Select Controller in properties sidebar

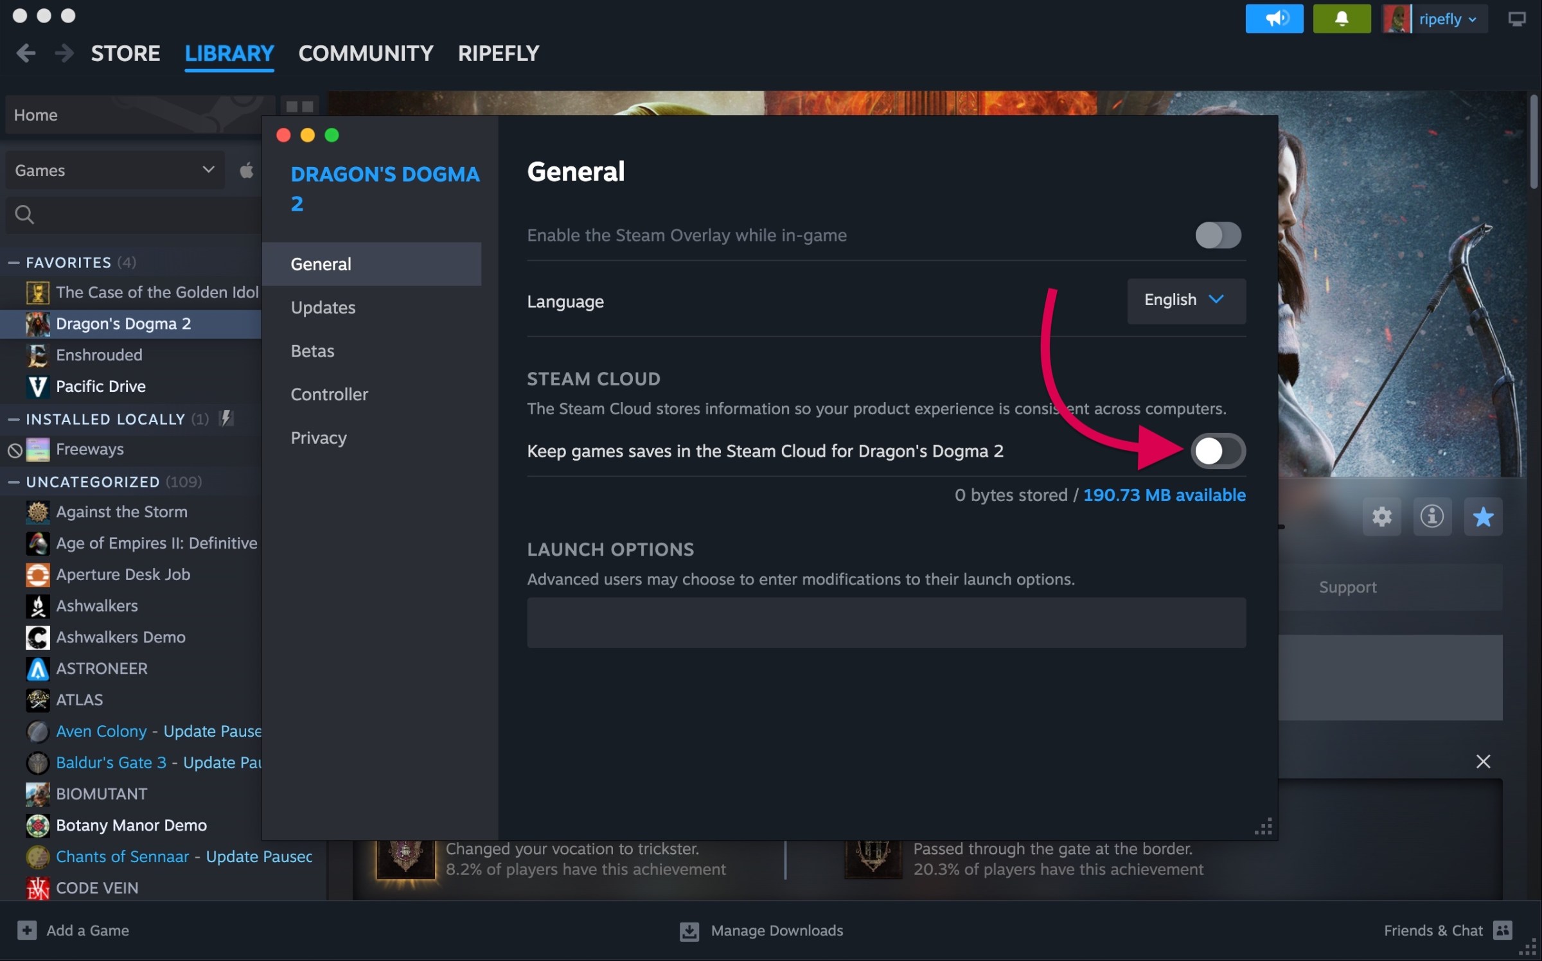[x=371, y=394]
